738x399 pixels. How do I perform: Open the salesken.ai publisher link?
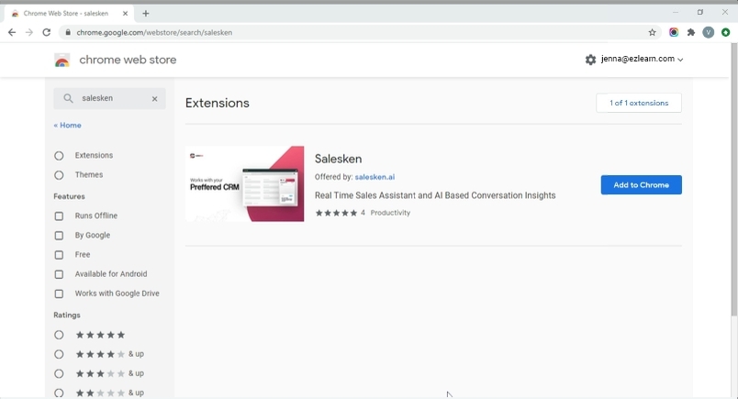click(x=375, y=177)
